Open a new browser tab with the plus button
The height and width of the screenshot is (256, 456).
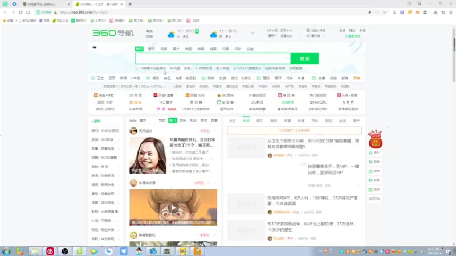click(x=130, y=4)
